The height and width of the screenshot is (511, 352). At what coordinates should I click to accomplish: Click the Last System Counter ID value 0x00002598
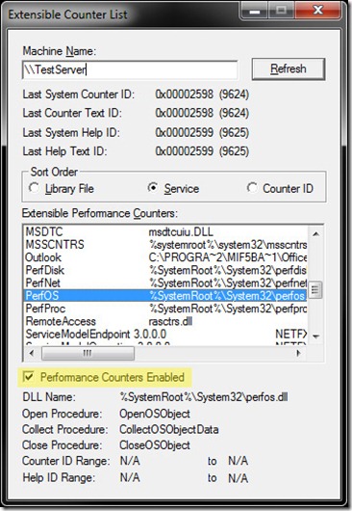coord(184,94)
